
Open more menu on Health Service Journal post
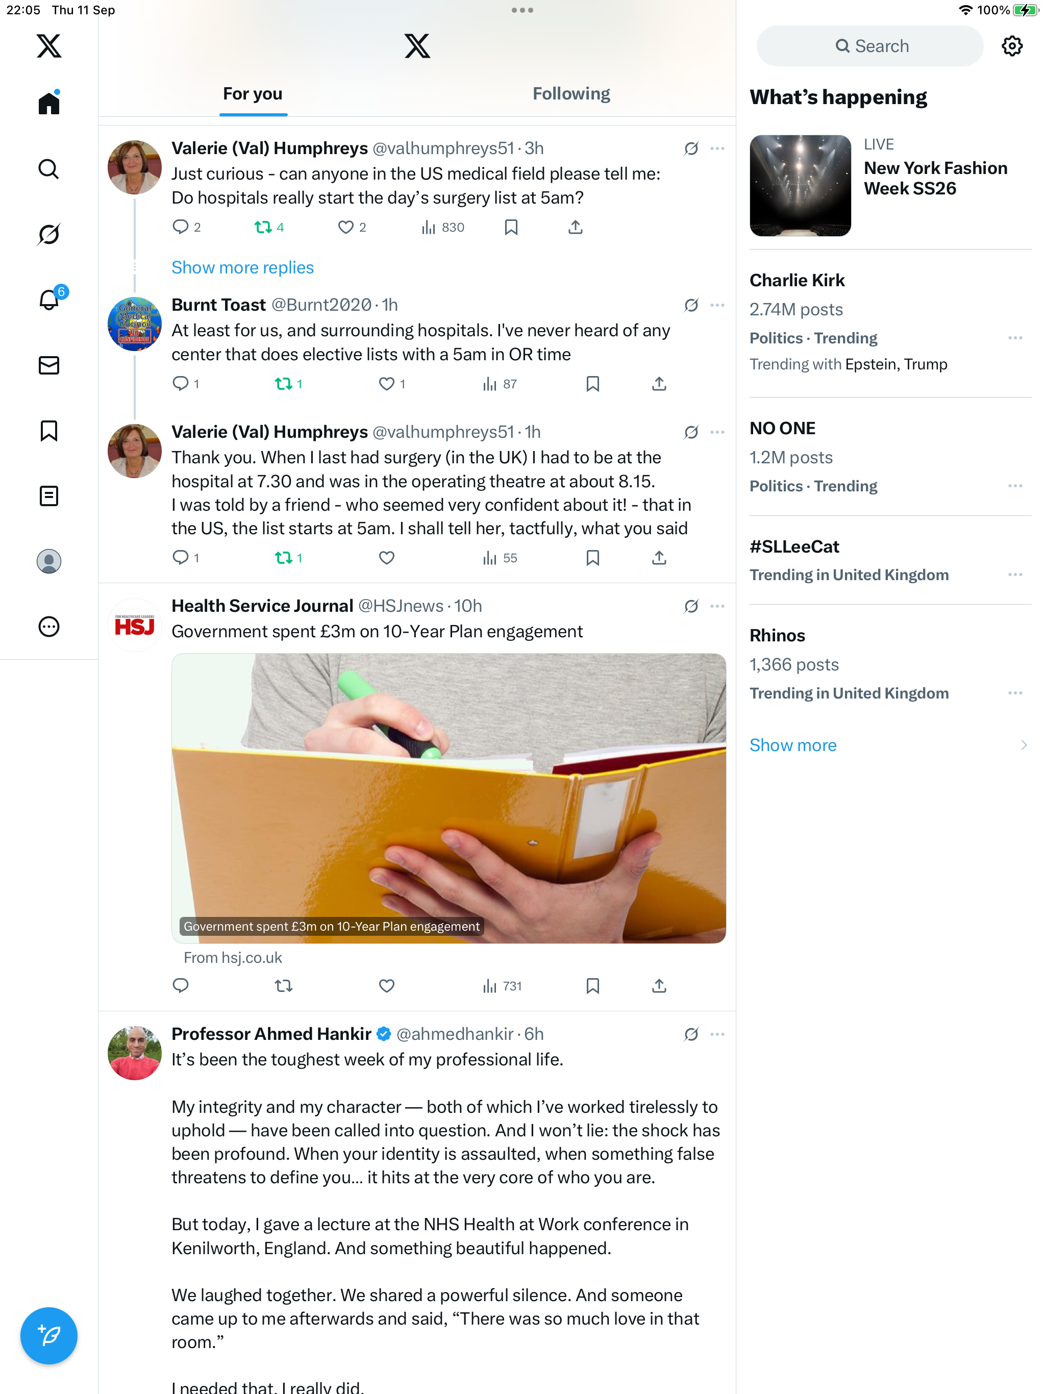tap(716, 606)
